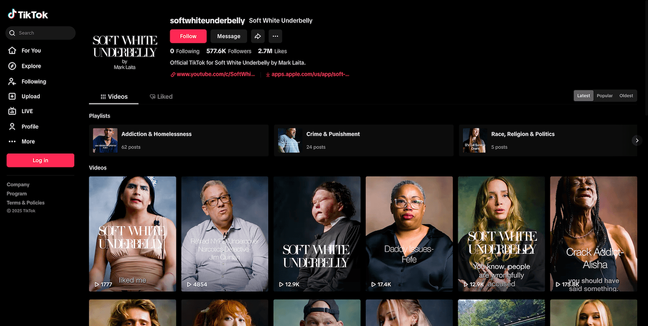Screen dimensions: 648x326
Task: Open the For You home icon
Action: [13, 50]
